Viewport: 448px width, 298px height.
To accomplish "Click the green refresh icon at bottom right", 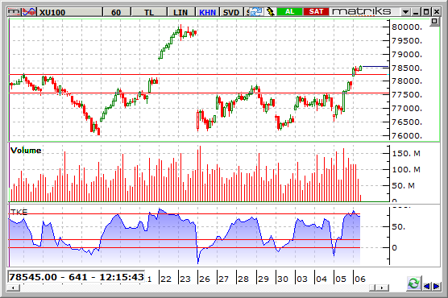I will [x=413, y=284].
